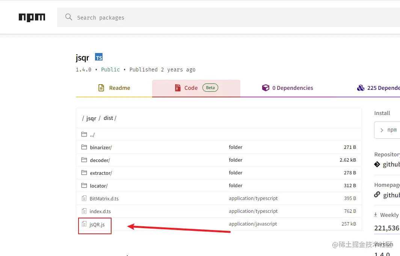Viewport: 400px width, 256px height.
Task: Open the 0 Dependencies tab
Action: coord(287,88)
